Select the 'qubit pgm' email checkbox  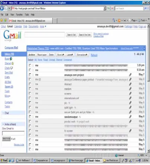click(30, 107)
